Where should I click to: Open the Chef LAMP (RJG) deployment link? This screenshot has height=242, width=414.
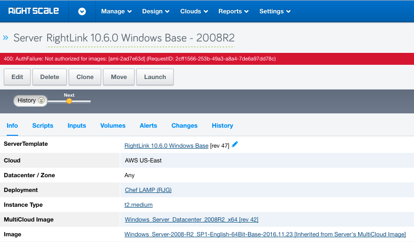[148, 190]
